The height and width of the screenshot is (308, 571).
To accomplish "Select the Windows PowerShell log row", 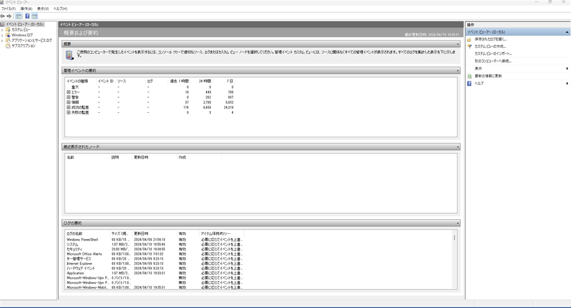I will [154, 240].
